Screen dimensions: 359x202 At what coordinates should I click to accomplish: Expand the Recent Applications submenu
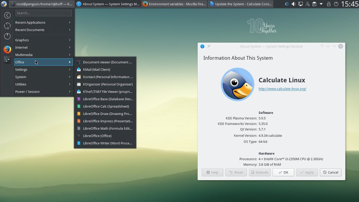[43, 22]
